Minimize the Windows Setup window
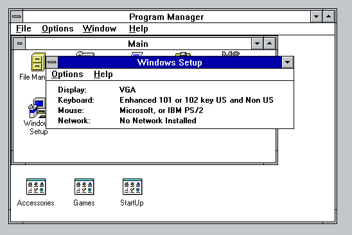 click(288, 62)
